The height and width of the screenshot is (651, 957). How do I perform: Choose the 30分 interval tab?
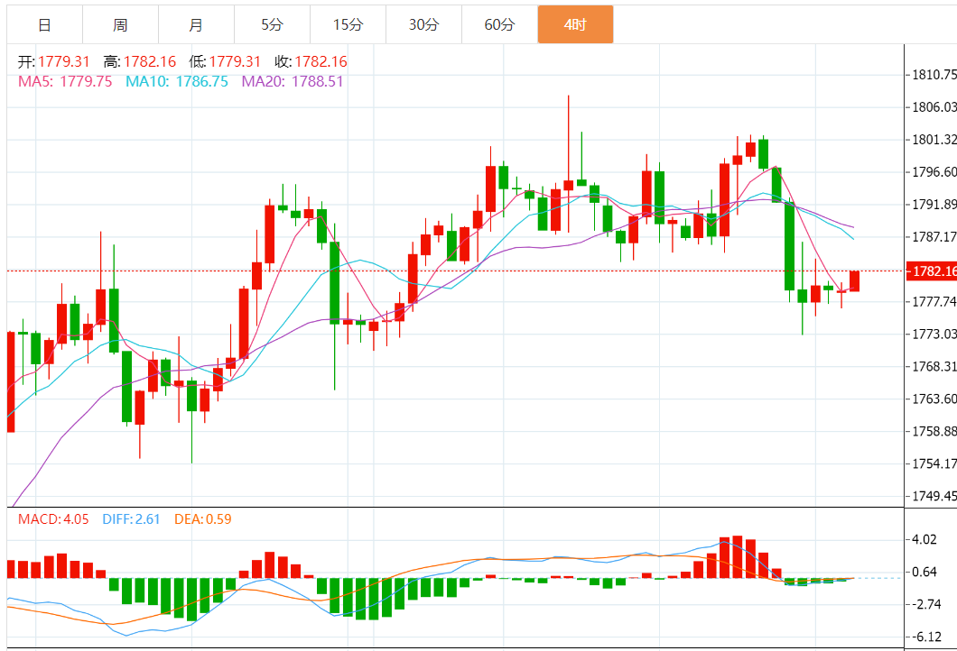coord(423,25)
